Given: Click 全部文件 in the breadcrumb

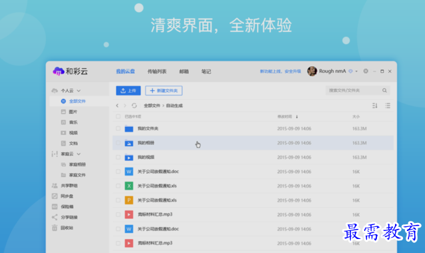Looking at the screenshot, I should pyautogui.click(x=152, y=105).
